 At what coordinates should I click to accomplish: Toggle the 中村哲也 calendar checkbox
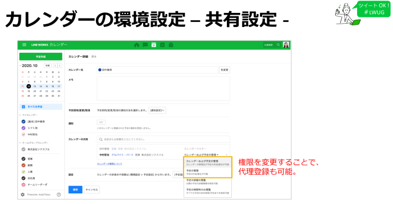(x=24, y=134)
